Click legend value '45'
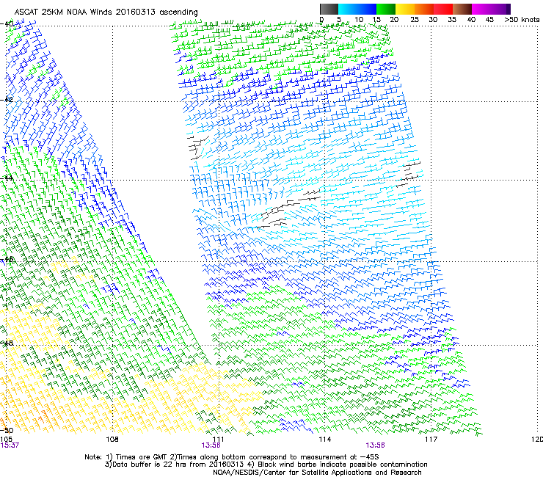Viewport: 543px width, 477px height. tap(489, 20)
